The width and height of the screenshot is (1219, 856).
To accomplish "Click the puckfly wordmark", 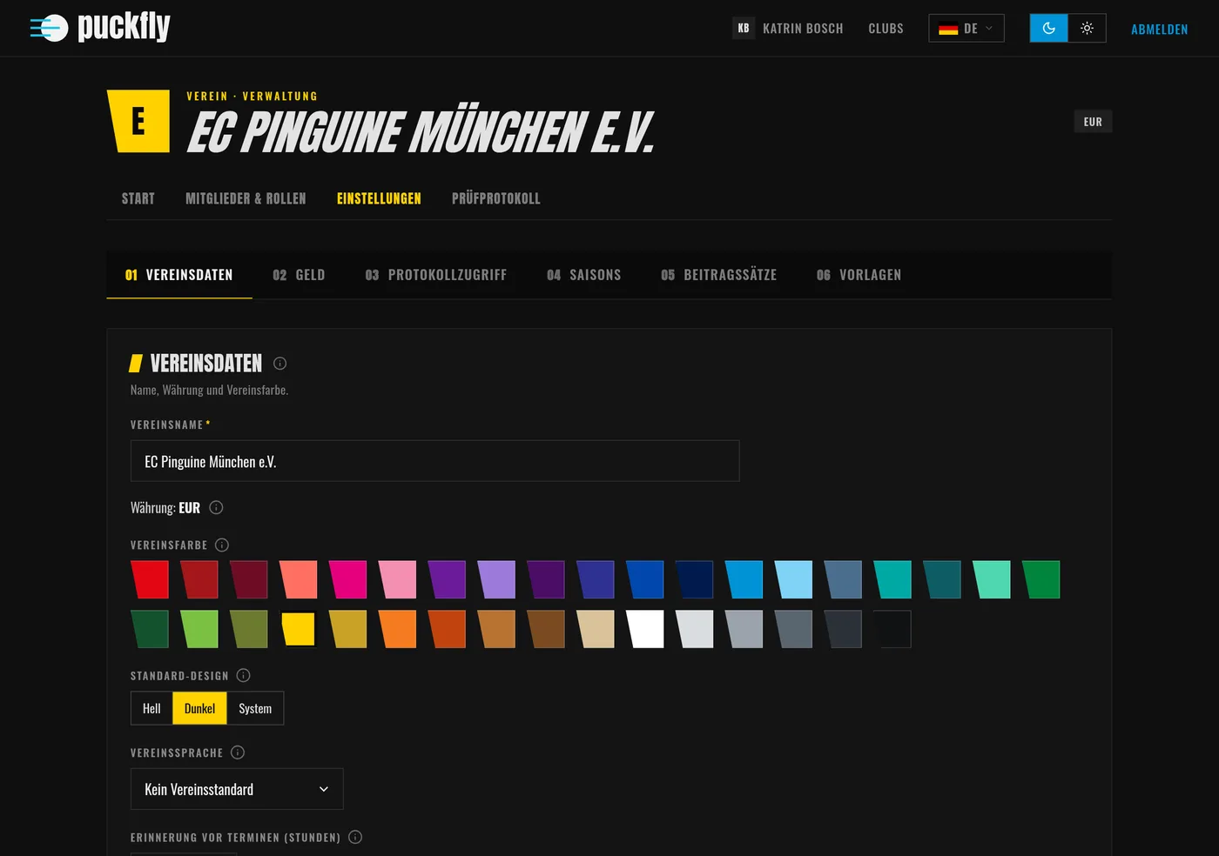I will point(124,26).
